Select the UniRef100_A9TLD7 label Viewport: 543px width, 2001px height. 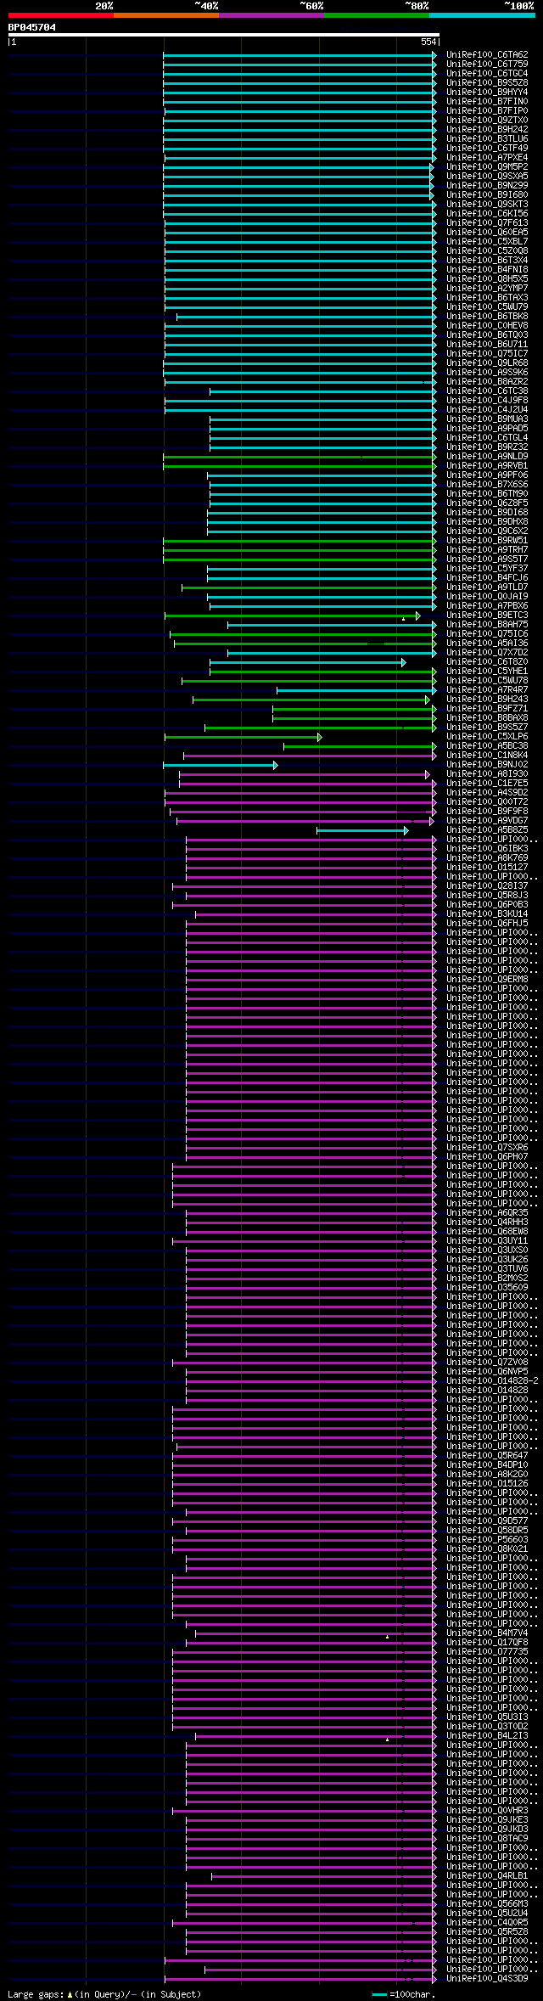pyautogui.click(x=487, y=587)
